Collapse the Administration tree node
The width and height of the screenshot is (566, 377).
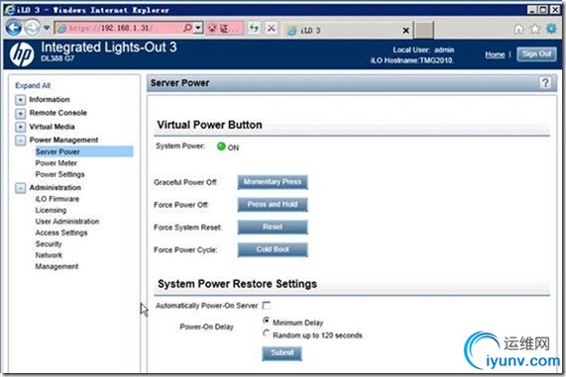(x=21, y=188)
